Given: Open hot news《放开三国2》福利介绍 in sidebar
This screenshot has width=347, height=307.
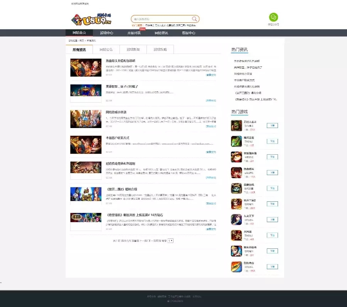Looking at the screenshot, I should [x=248, y=93].
